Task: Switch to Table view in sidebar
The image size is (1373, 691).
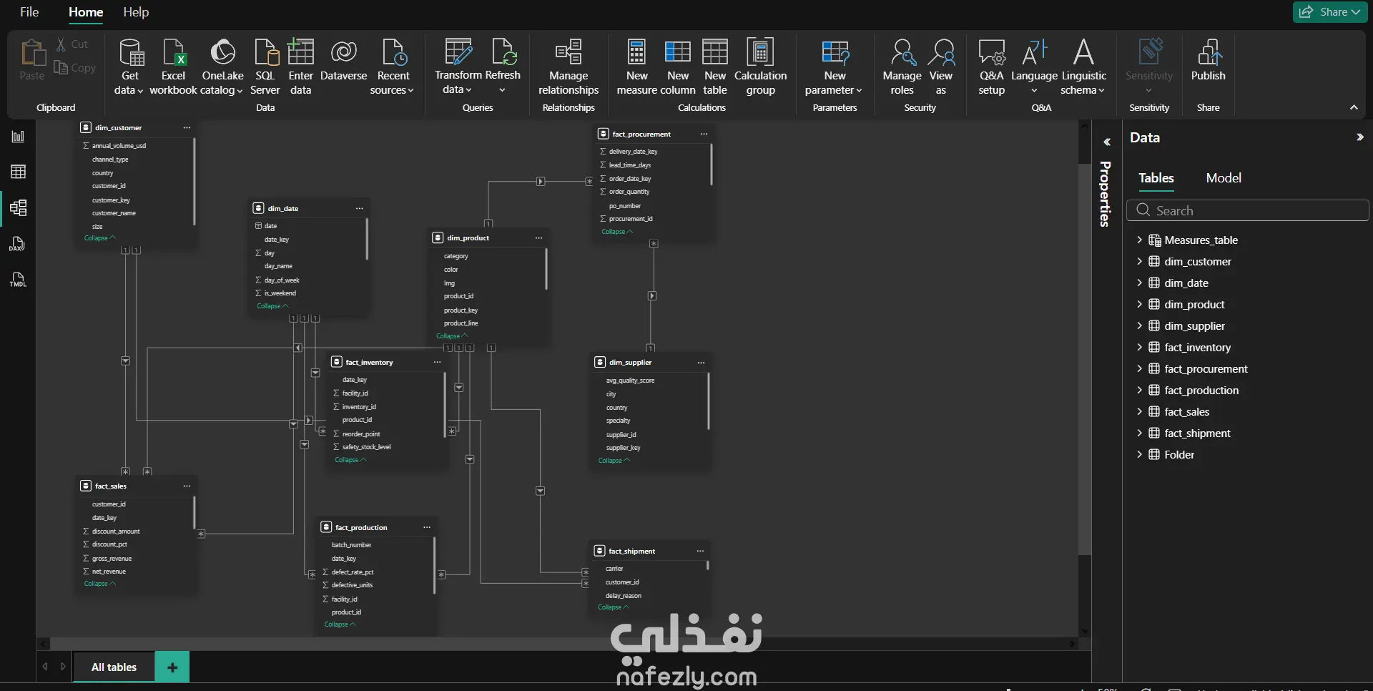Action: (18, 172)
